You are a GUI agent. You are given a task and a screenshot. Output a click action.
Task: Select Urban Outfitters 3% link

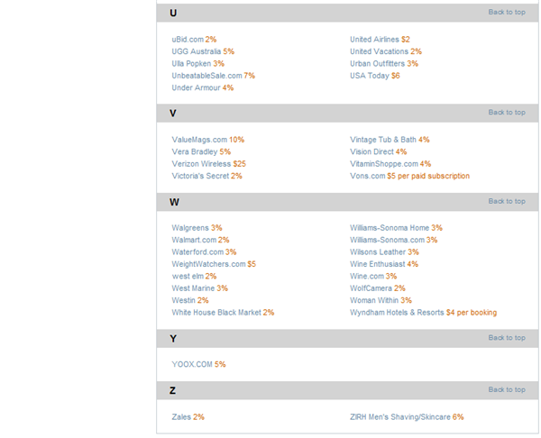[x=384, y=63]
